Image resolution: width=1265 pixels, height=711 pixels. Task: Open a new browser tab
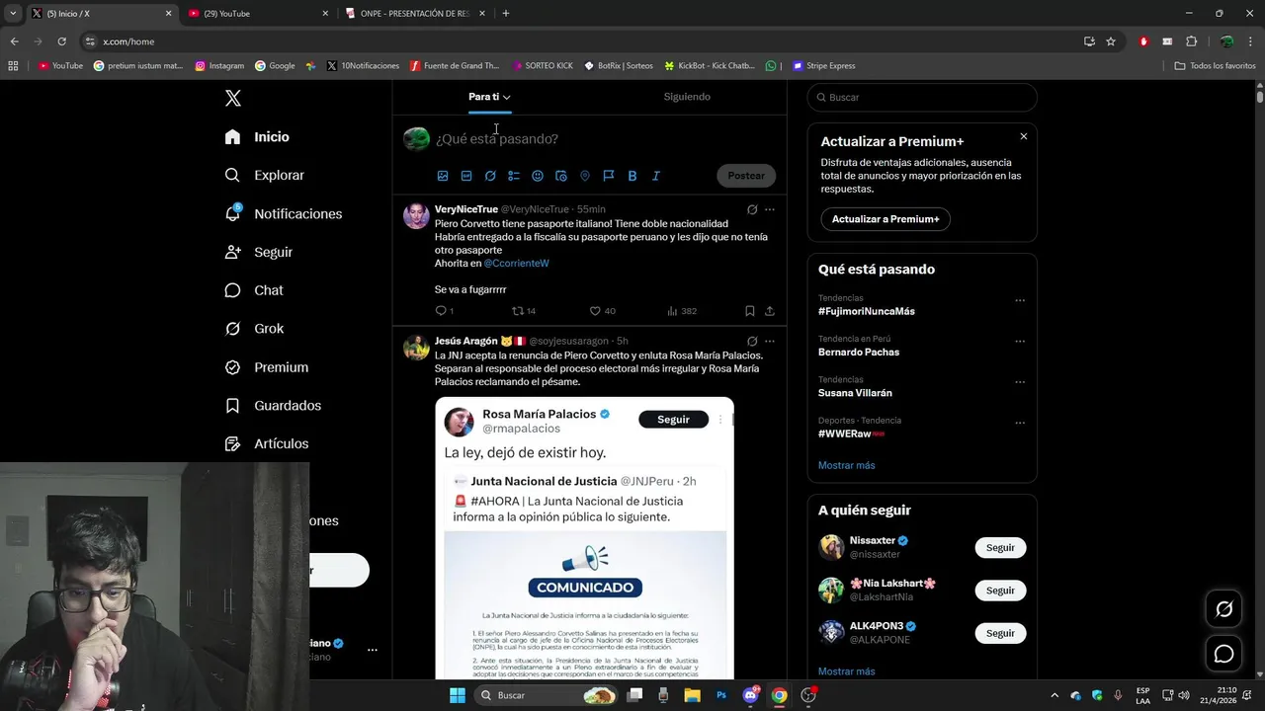point(506,14)
